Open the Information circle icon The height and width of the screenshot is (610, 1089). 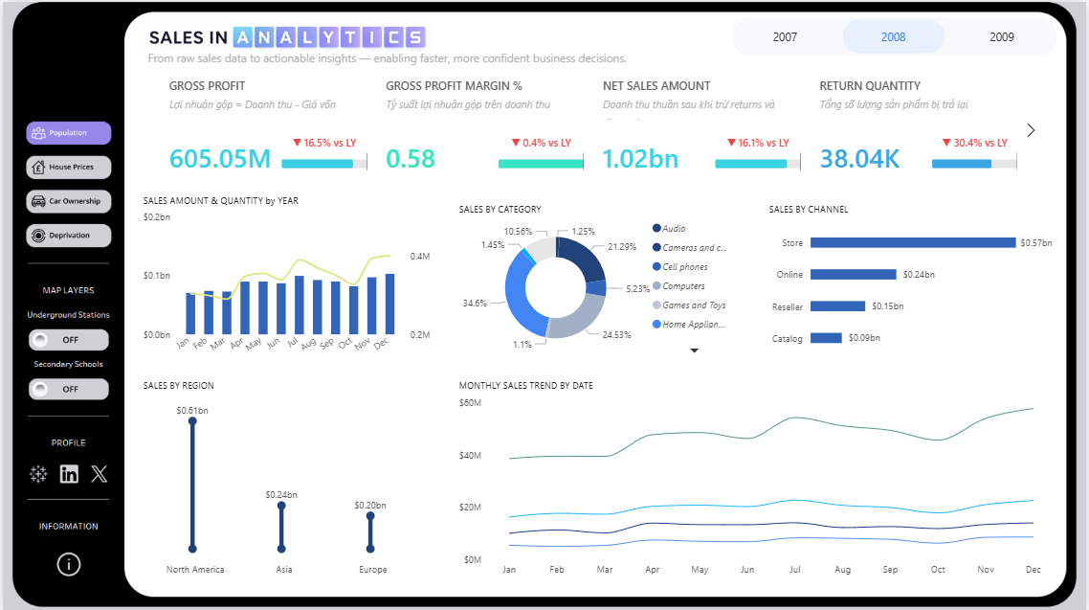coord(68,564)
